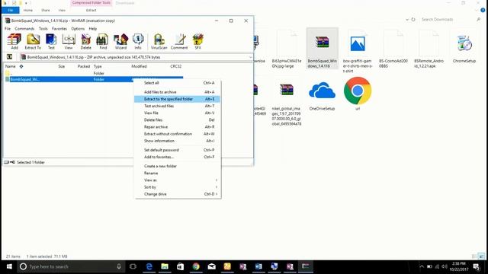488x274 pixels.
Task: Click the Task View taskbar button
Action: (133, 266)
